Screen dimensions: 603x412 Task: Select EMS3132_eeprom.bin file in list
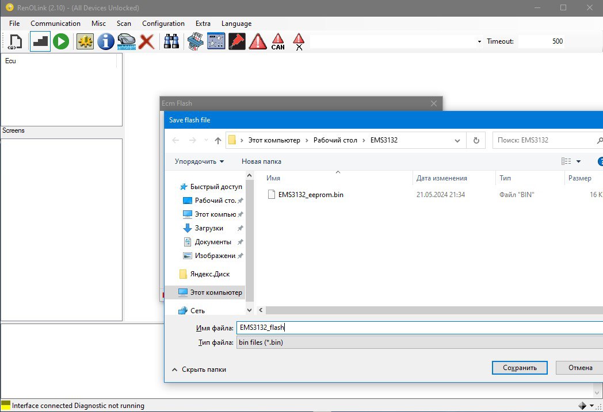(310, 195)
